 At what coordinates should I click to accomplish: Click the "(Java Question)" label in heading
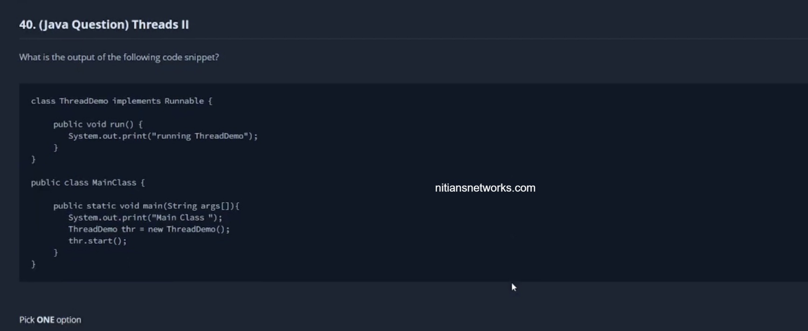pos(84,25)
